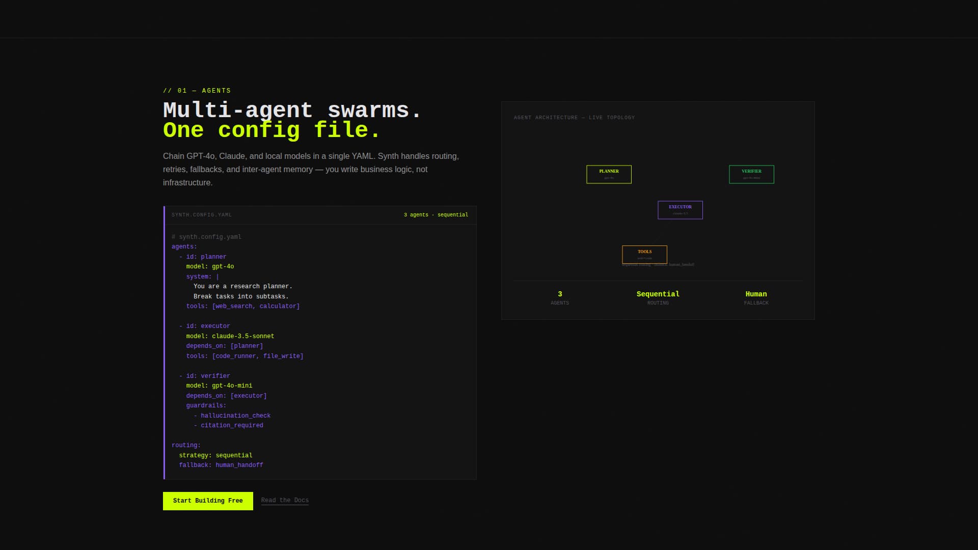Click '- hallucination_check' line

click(232, 416)
